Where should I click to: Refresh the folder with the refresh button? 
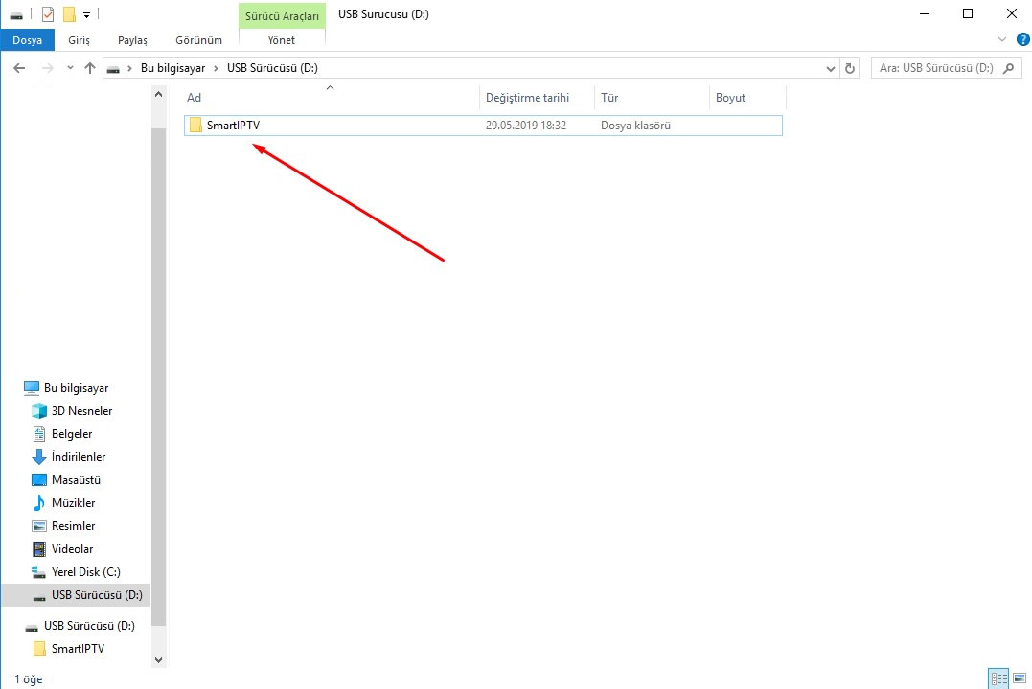click(x=850, y=68)
